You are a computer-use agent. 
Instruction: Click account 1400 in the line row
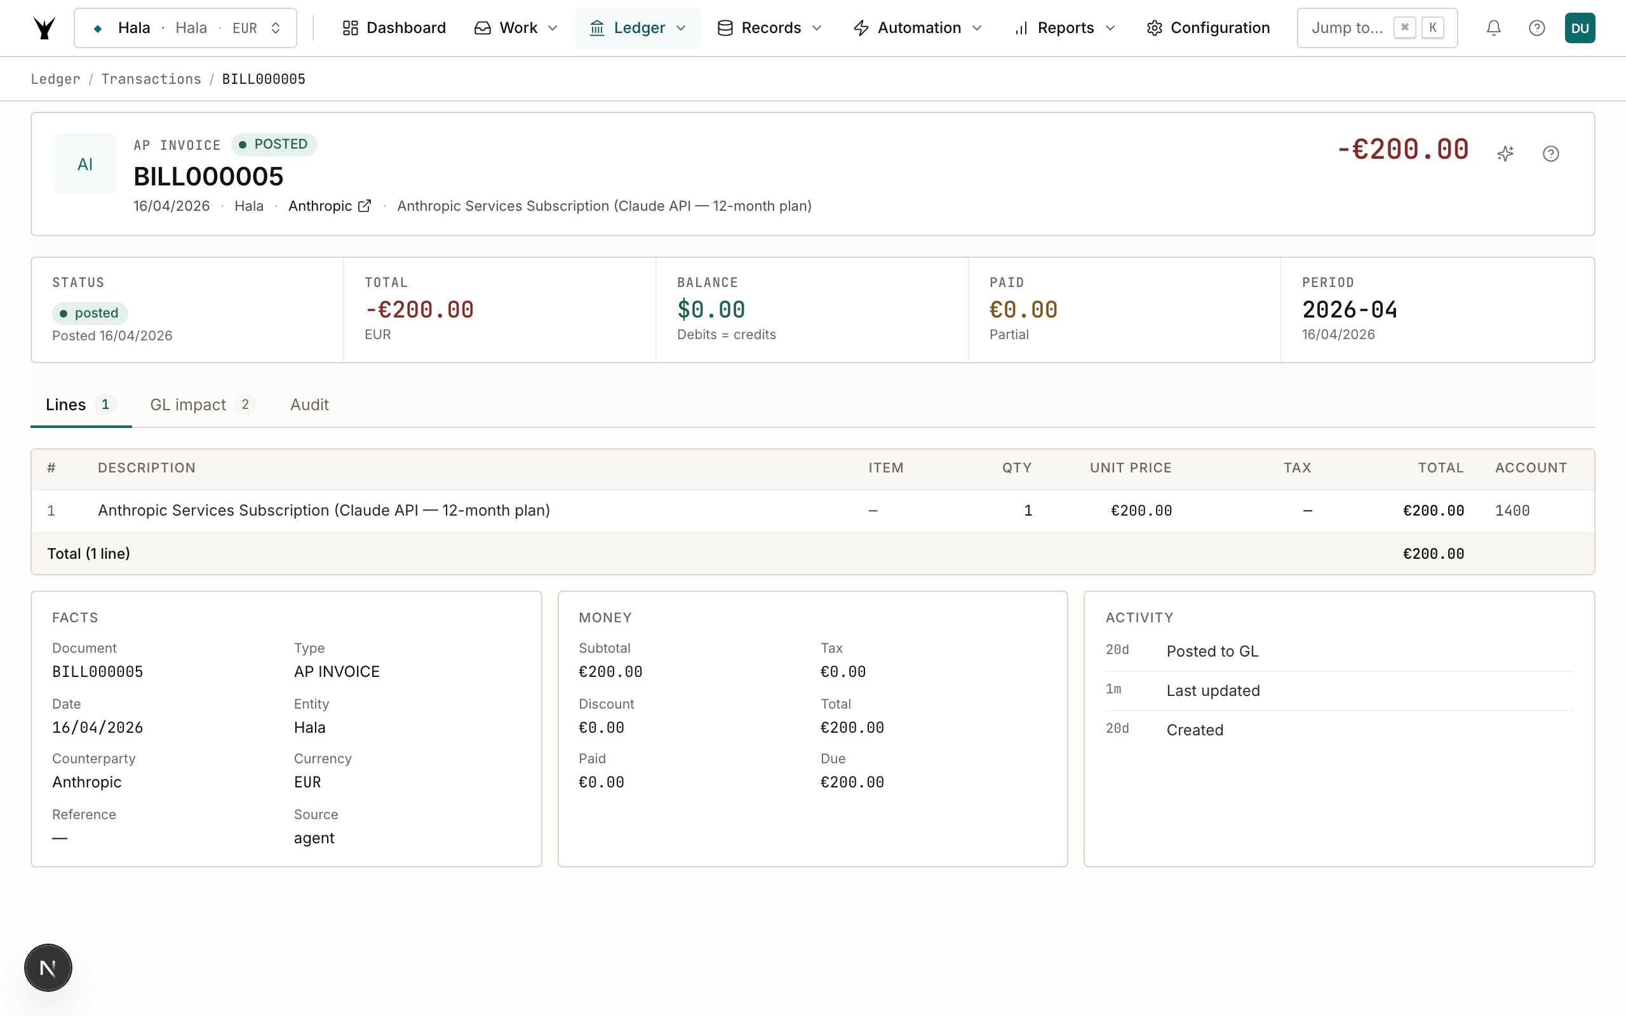coord(1512,511)
